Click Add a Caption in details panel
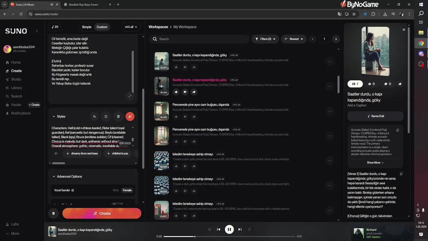Screen dimensions: 428x241 (x=357, y=105)
